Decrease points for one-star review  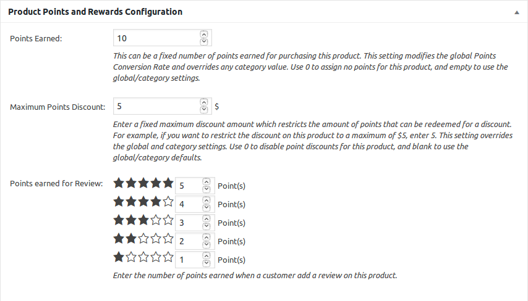206,263
